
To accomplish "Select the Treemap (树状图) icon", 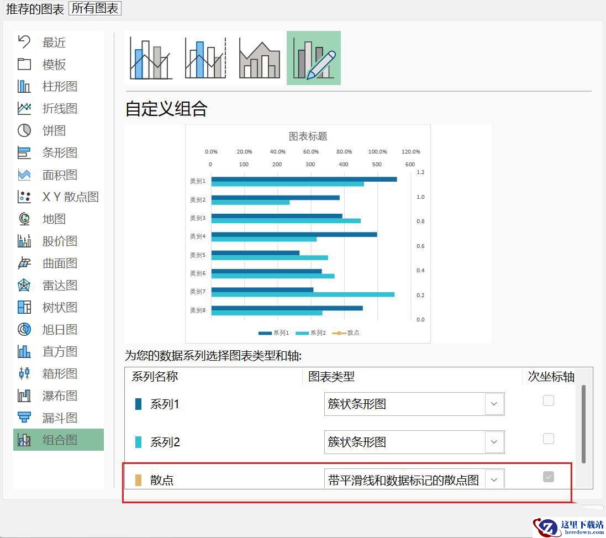I will pyautogui.click(x=24, y=307).
